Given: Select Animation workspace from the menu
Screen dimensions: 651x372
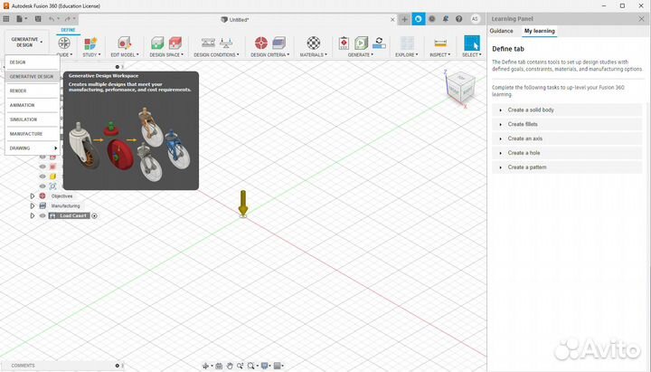Looking at the screenshot, I should tap(32, 105).
